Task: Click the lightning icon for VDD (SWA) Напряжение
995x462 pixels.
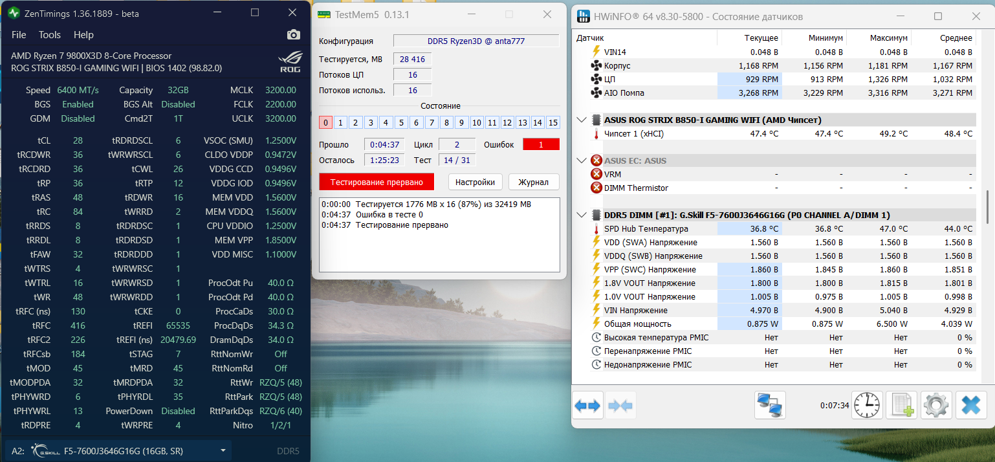Action: [596, 242]
